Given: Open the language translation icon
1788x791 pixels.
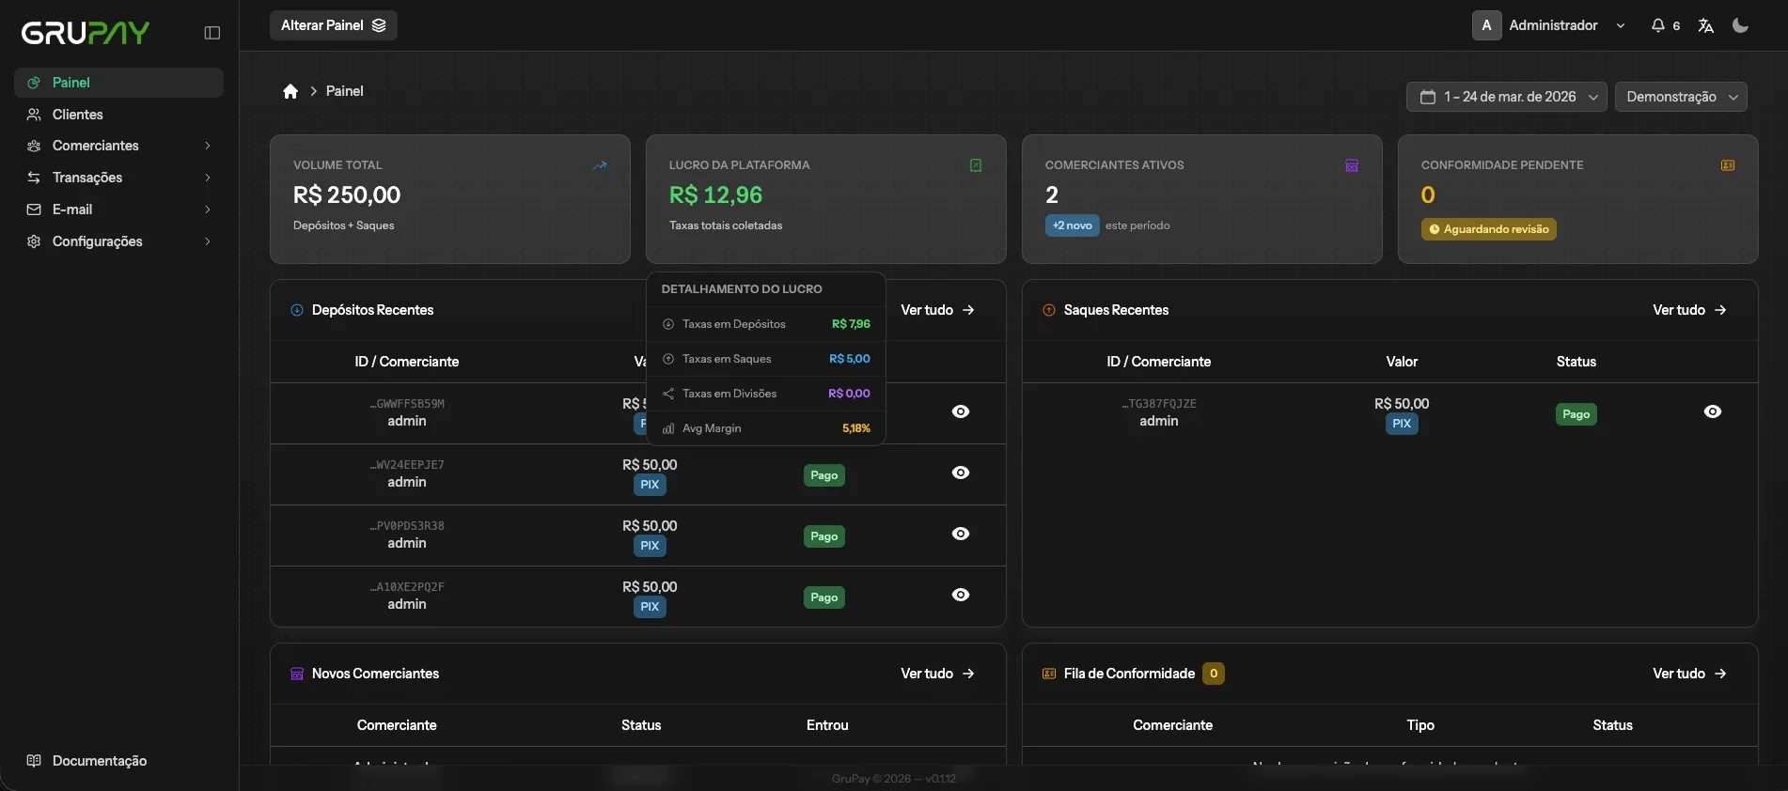Looking at the screenshot, I should [x=1706, y=25].
